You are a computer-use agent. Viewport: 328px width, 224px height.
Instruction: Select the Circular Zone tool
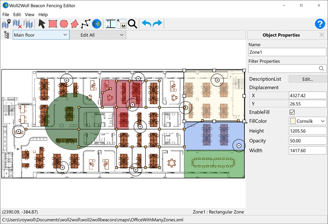coord(64,24)
